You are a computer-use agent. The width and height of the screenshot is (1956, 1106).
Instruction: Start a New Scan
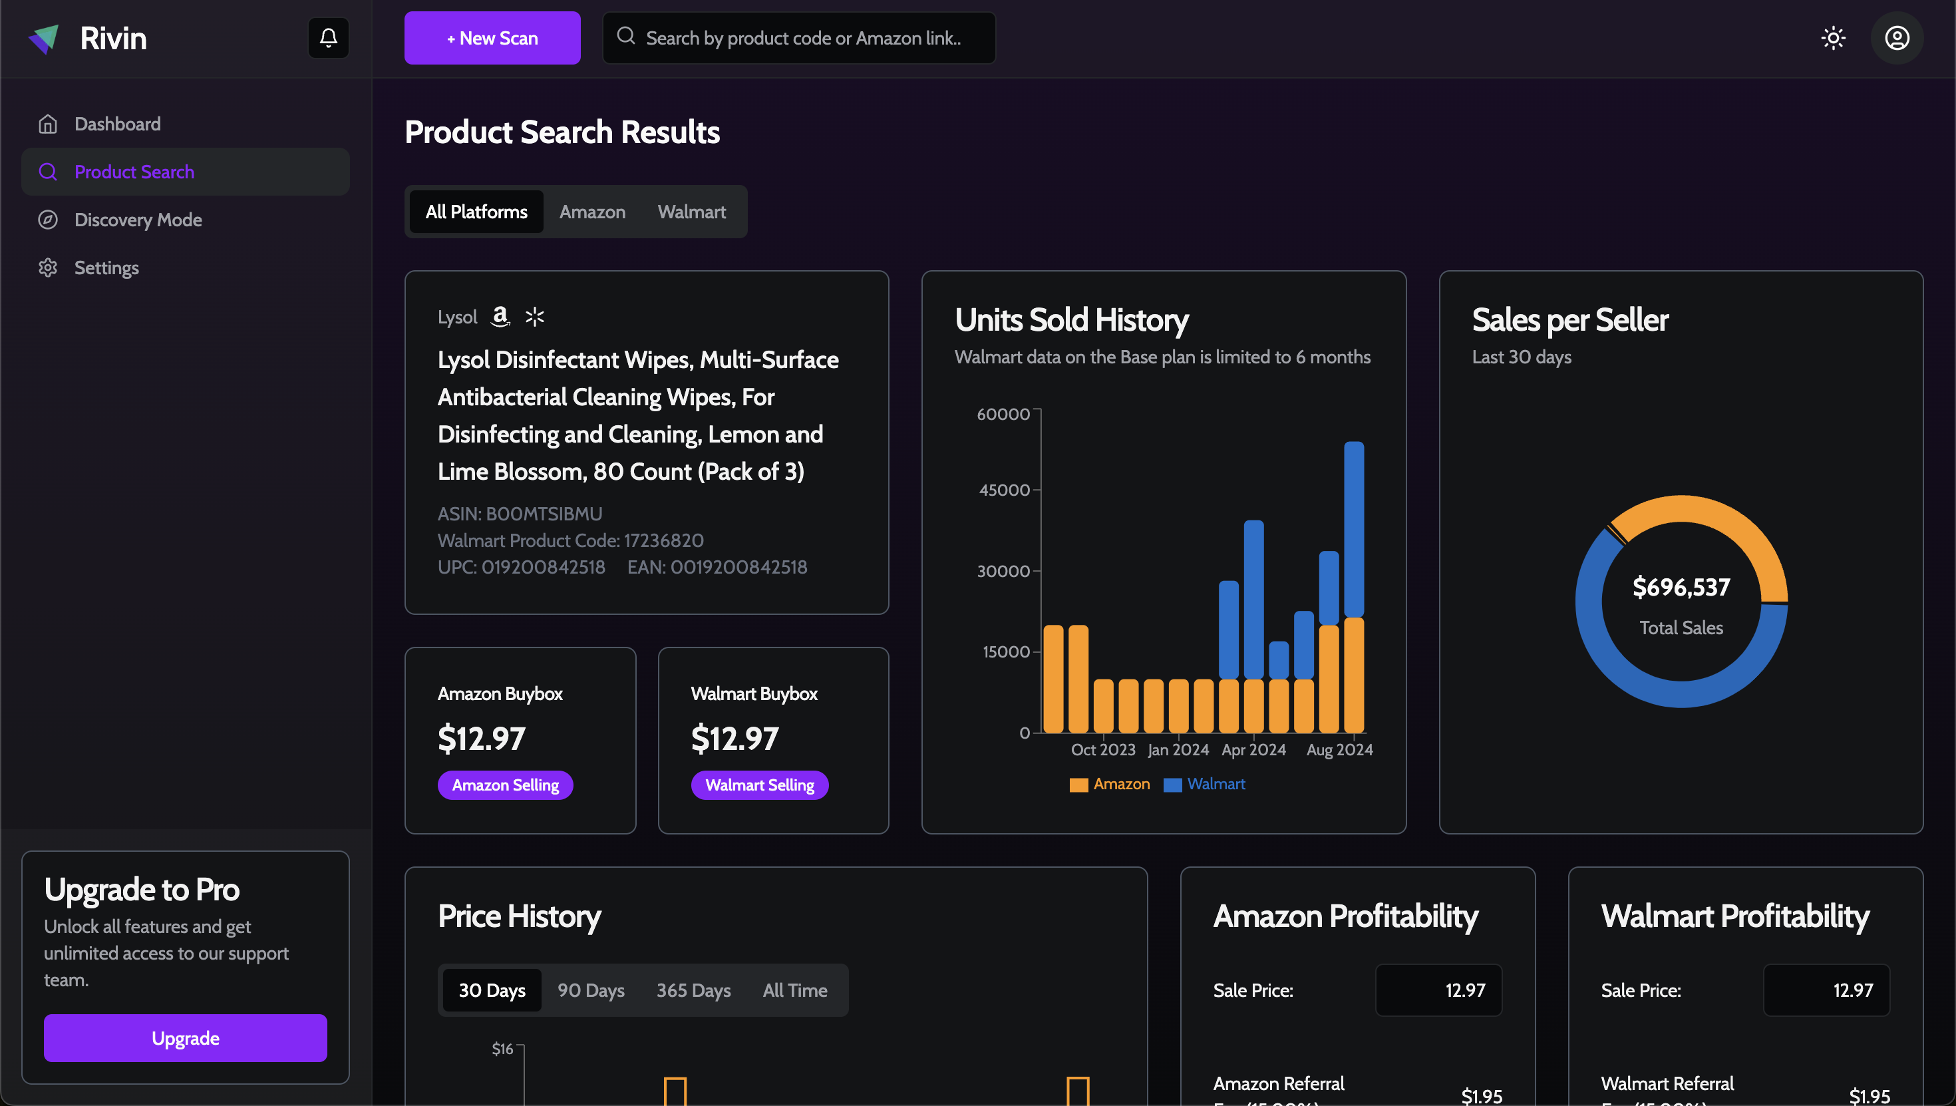[x=492, y=38]
